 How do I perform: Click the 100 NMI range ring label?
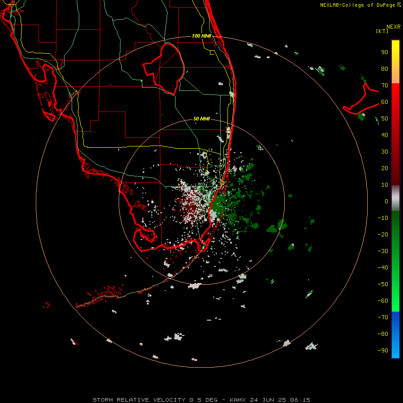pyautogui.click(x=201, y=36)
